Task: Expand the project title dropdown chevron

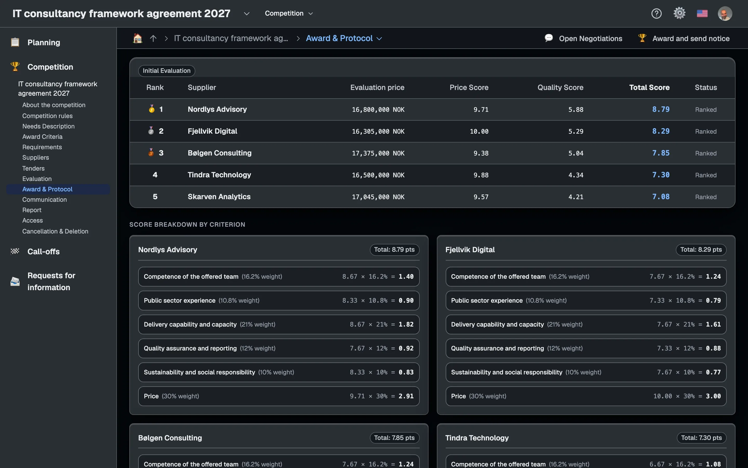Action: click(x=246, y=14)
